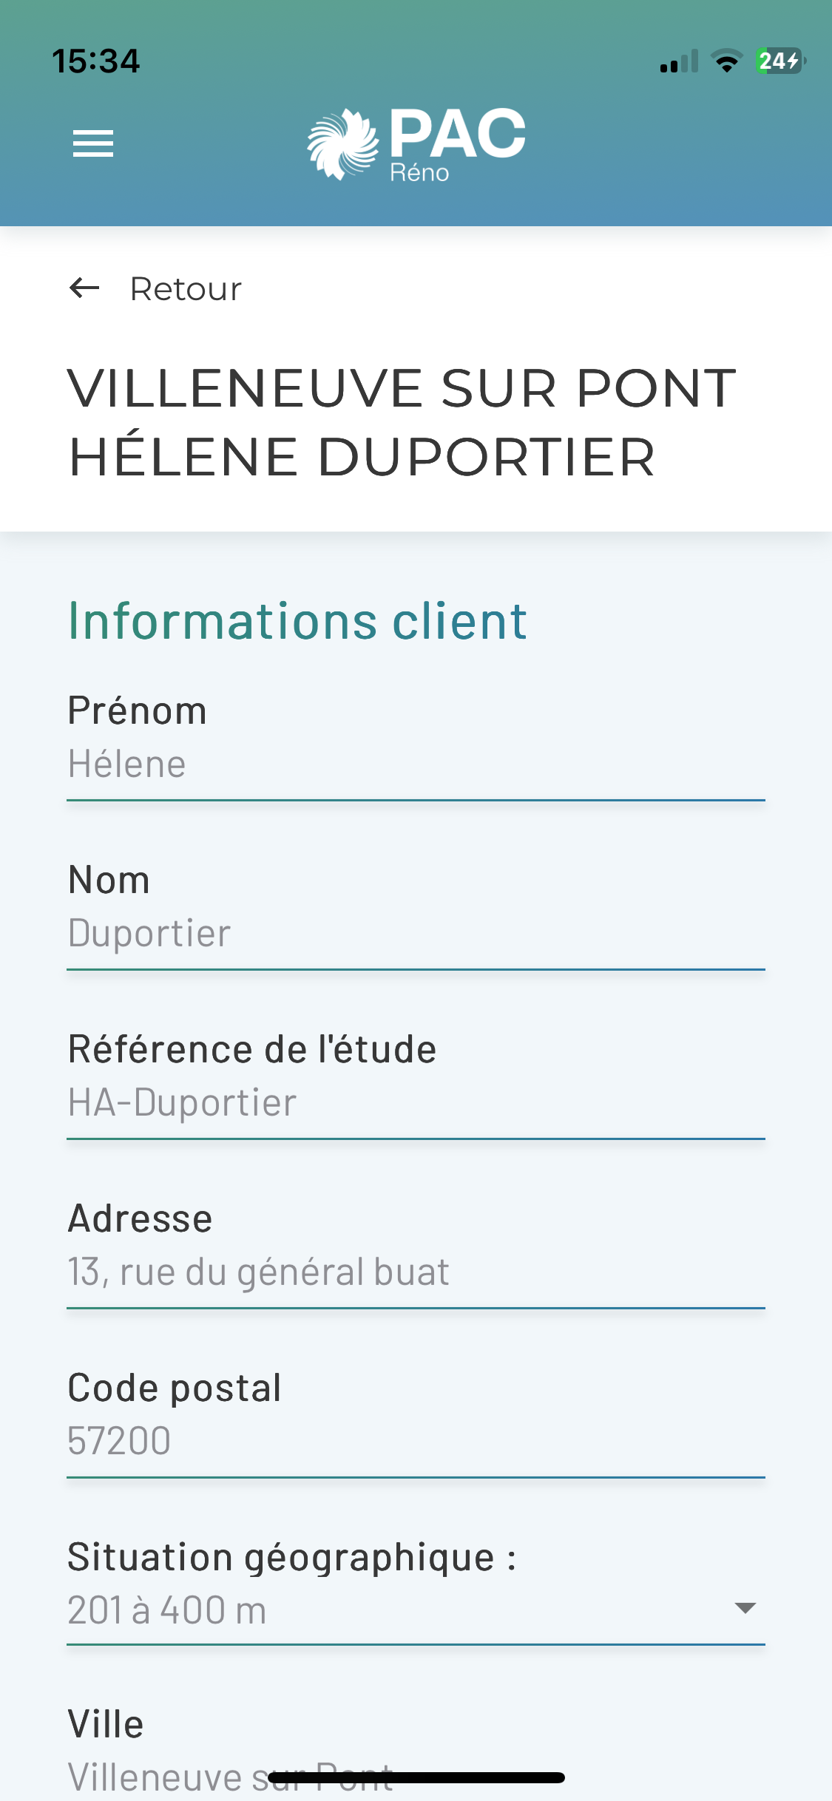Tap the Villeneuve sur Pont Hélene Duportier title
The image size is (832, 1801).
(x=402, y=422)
